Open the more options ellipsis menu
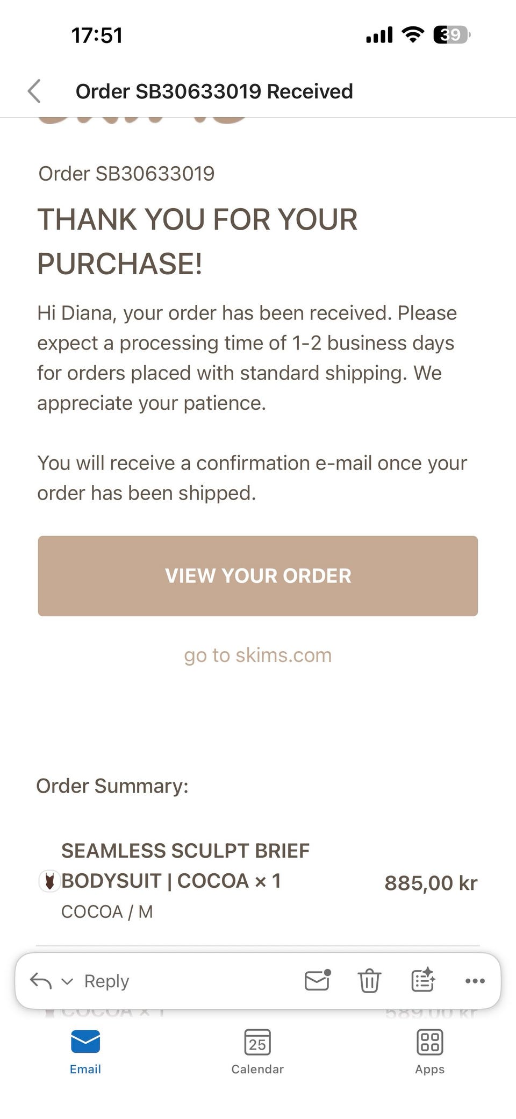The width and height of the screenshot is (516, 1119). pyautogui.click(x=475, y=981)
